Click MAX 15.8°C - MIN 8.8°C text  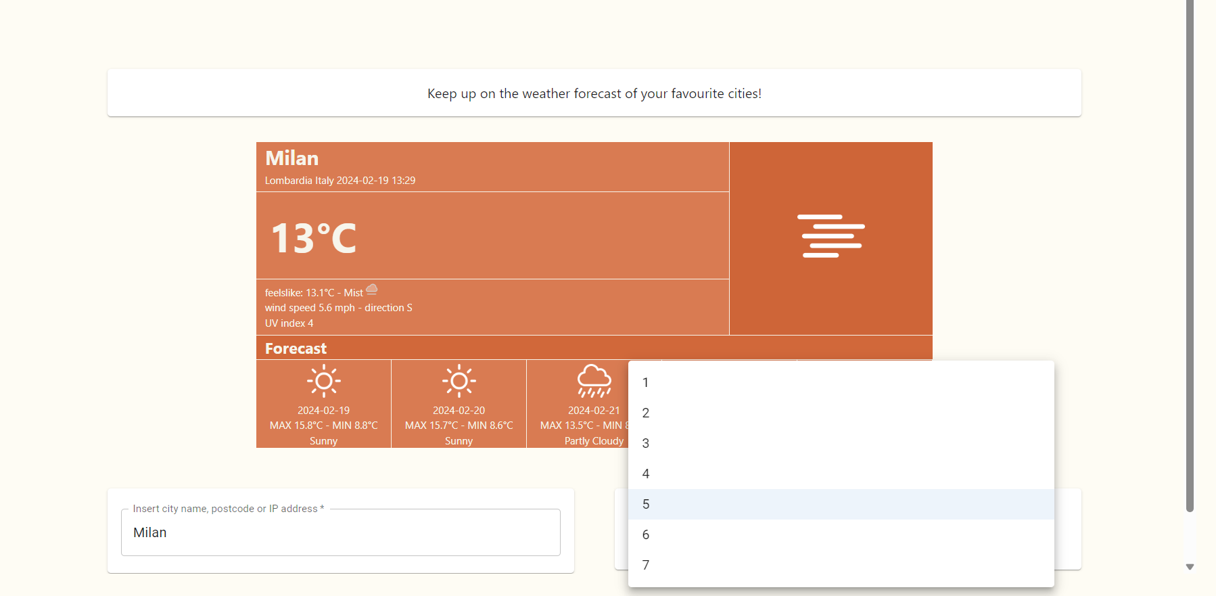[324, 426]
